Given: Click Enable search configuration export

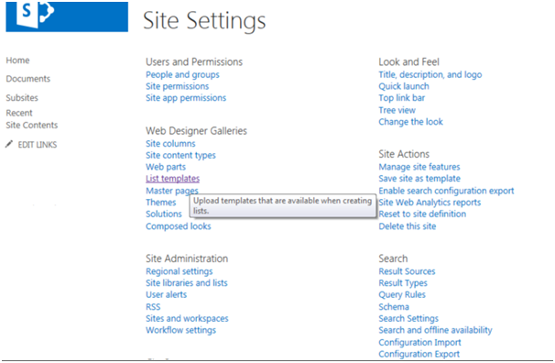Looking at the screenshot, I should [446, 191].
